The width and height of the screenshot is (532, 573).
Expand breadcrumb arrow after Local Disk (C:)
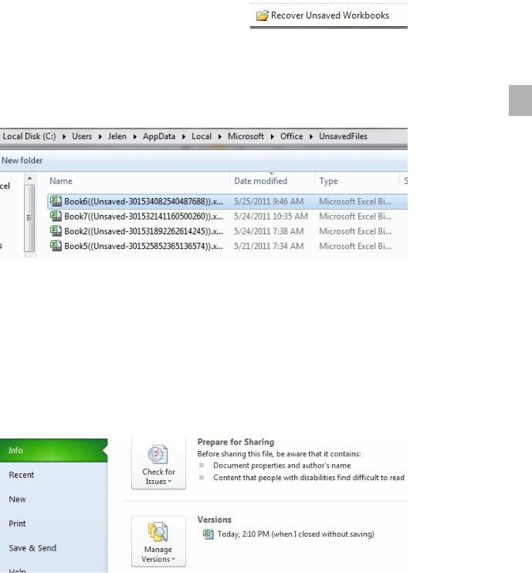point(64,137)
